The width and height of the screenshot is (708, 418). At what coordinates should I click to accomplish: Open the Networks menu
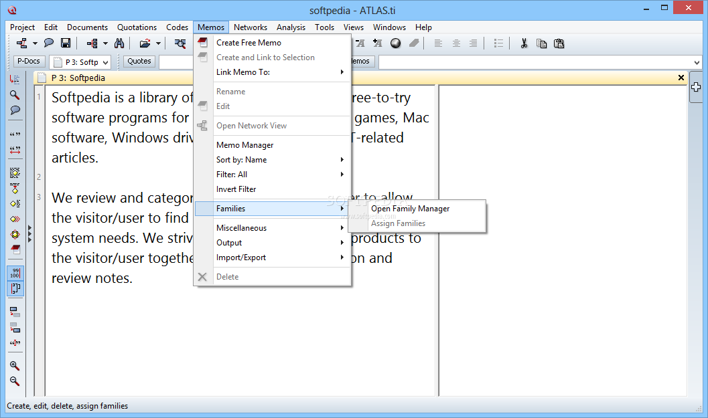[251, 27]
